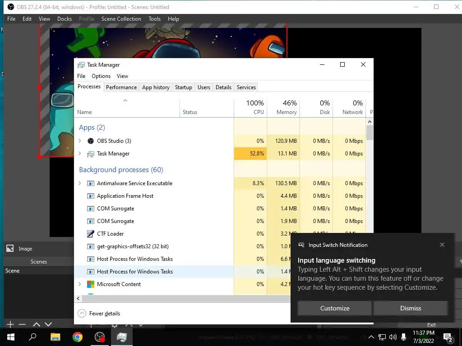
Task: Click the vertical scrollbar thumb in Task Manager
Action: pos(370,132)
